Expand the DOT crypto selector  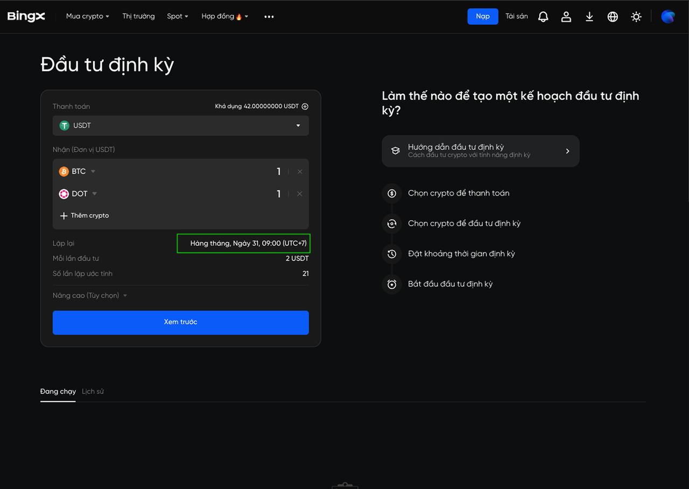(x=79, y=194)
